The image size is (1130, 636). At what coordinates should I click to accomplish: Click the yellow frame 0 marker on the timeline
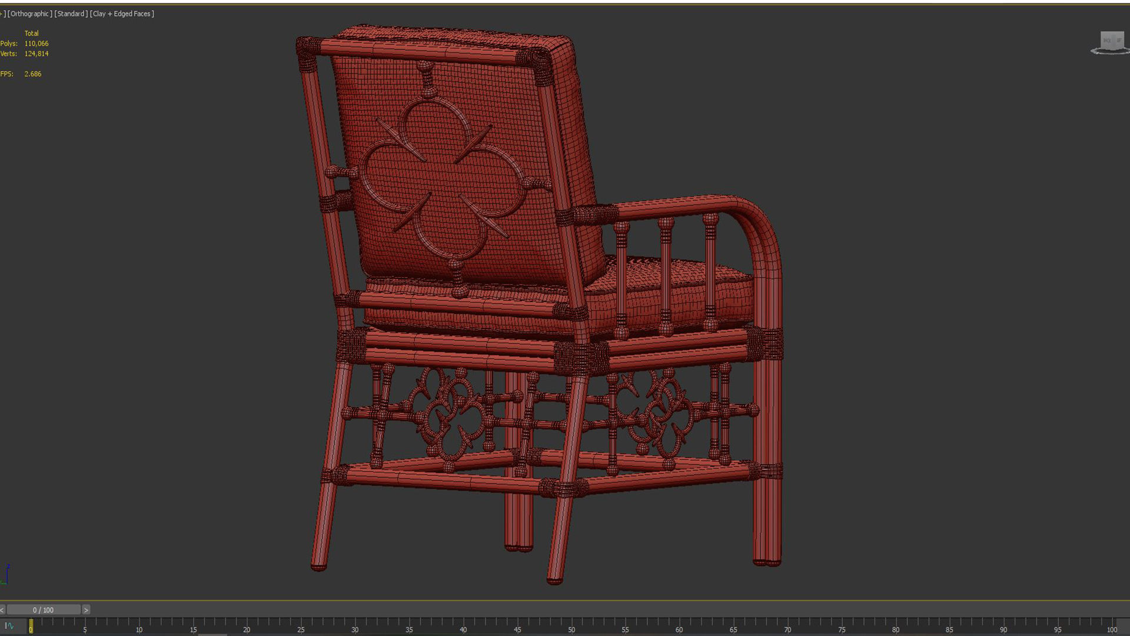31,626
